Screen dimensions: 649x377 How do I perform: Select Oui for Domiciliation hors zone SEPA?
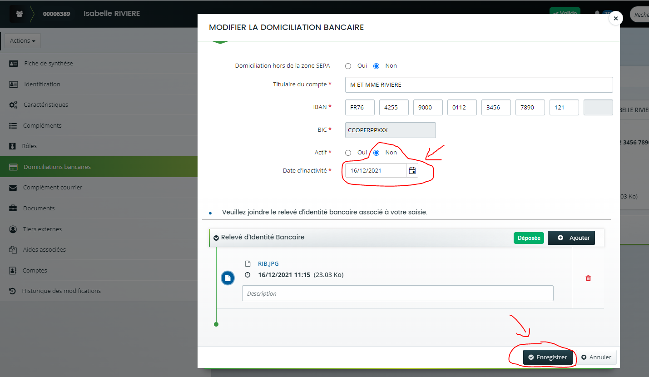(x=348, y=66)
